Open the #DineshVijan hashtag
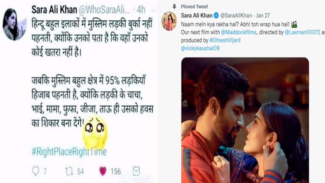Image resolution: width=325 pixels, height=183 pixels. point(224,40)
